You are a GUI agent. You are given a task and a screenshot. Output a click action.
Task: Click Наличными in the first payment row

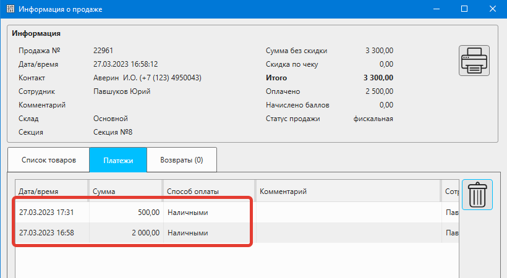(188, 213)
